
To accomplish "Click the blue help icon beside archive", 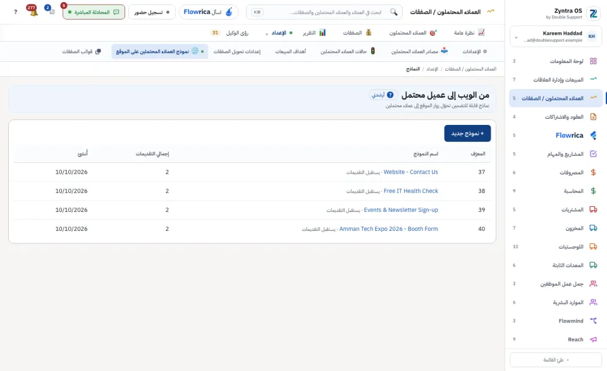I will [x=390, y=95].
